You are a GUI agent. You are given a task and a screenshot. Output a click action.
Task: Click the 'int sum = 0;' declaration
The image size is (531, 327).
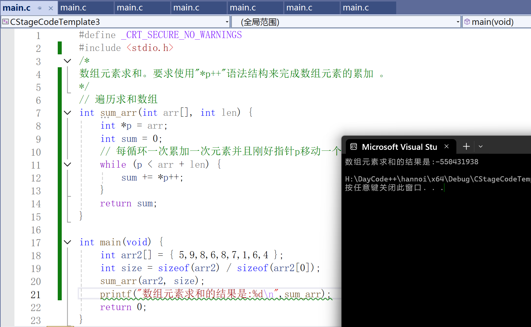click(x=131, y=139)
